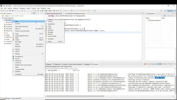Click the Annotation icon in the New submenu
This screenshot has height=100, width=177.
pos(46,24)
